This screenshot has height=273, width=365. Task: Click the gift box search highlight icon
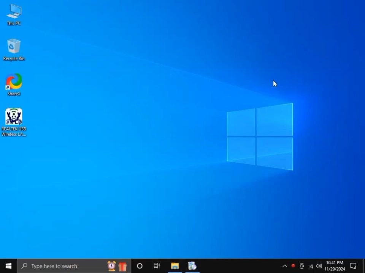click(122, 267)
